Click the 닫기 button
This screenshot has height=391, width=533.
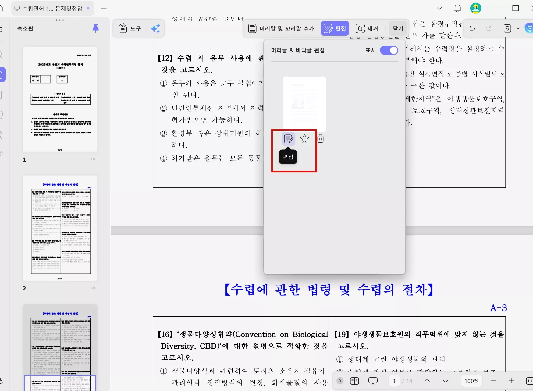(x=398, y=28)
